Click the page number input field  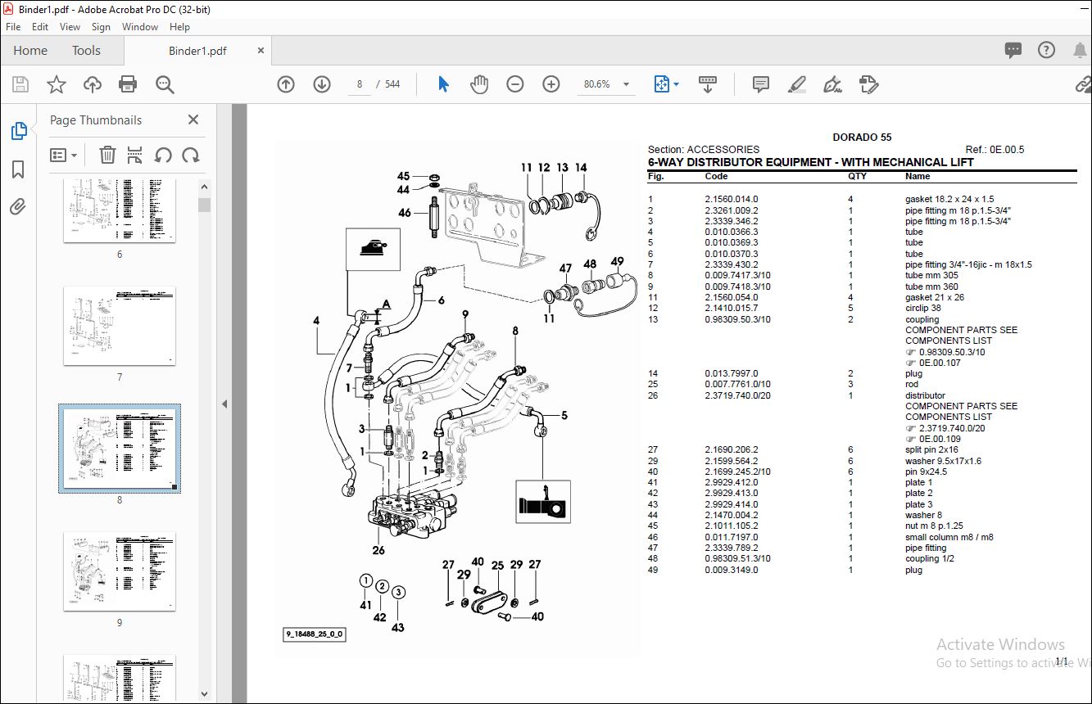360,84
